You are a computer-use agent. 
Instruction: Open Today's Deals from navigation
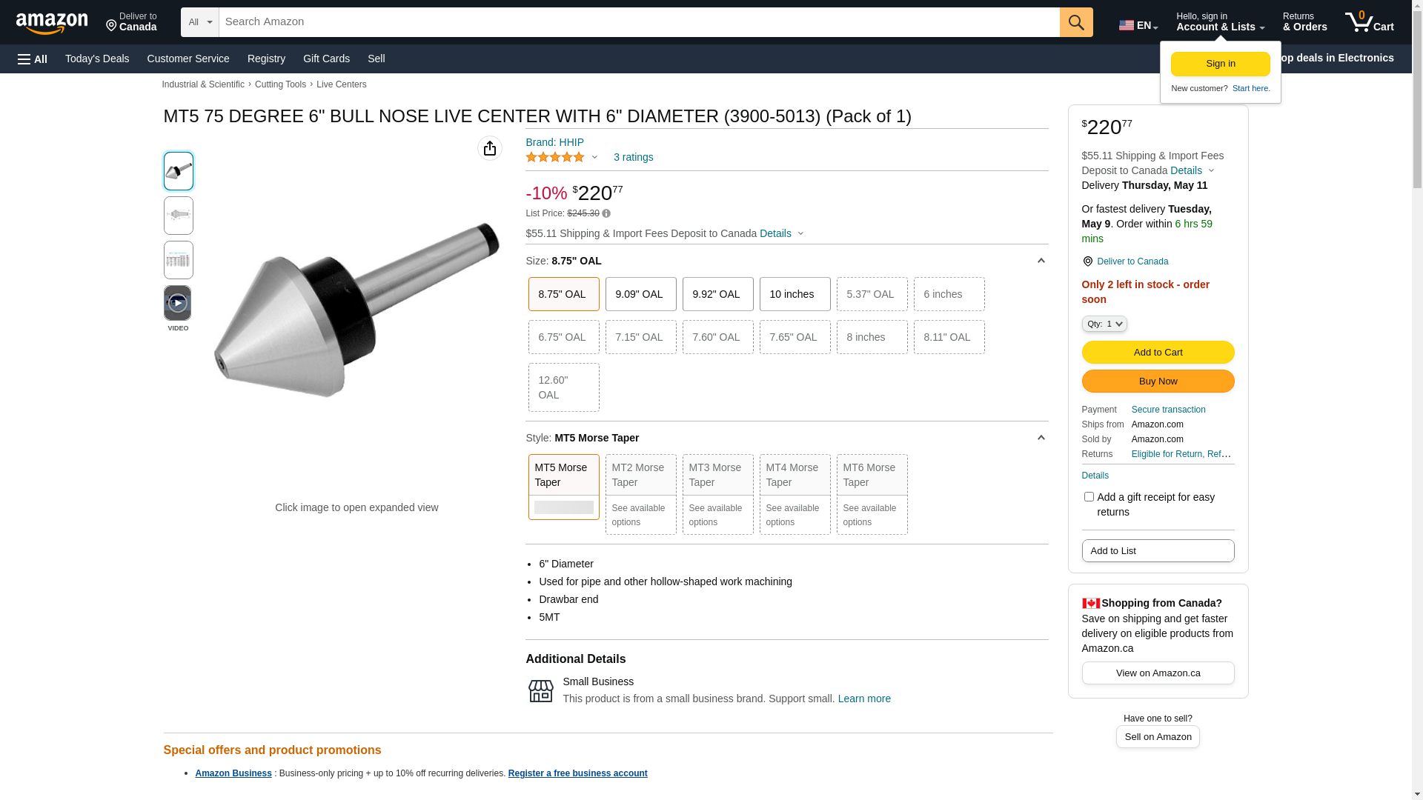(97, 59)
